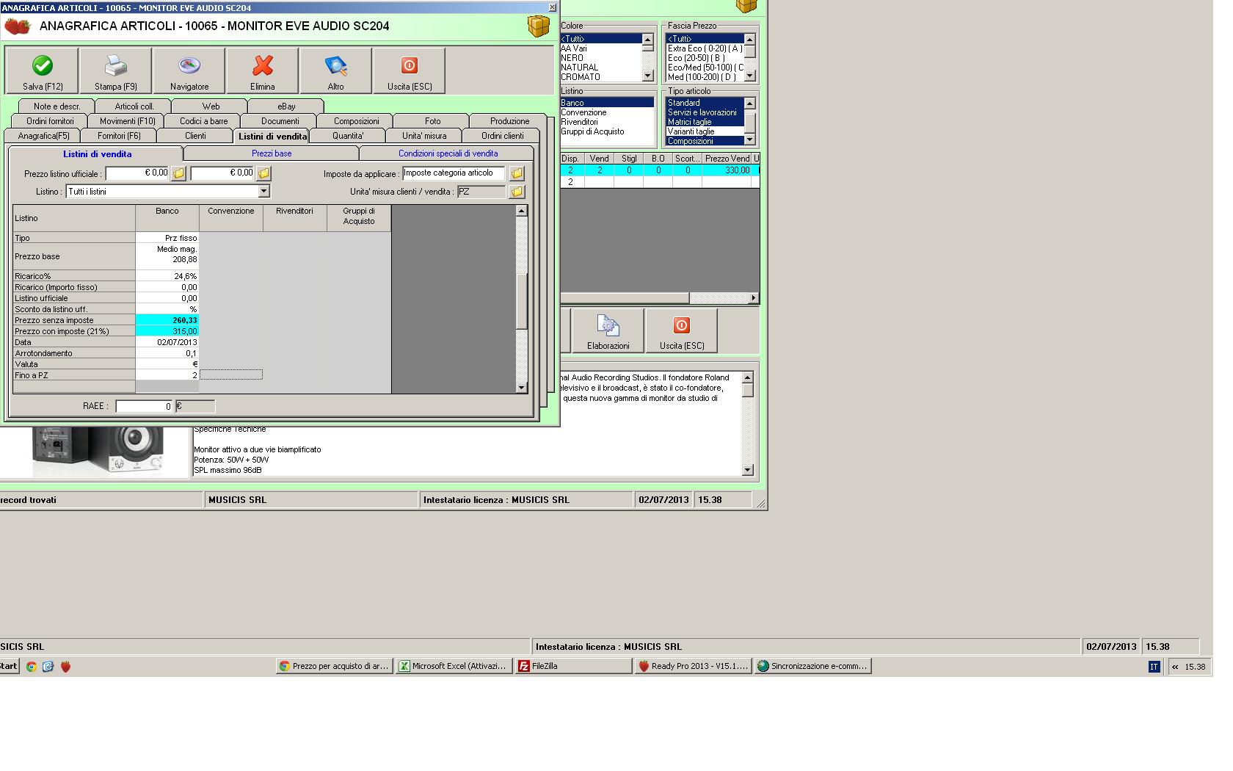The width and height of the screenshot is (1233, 771).
Task: Exit the article window via Uscita (ESC)
Action: (409, 71)
